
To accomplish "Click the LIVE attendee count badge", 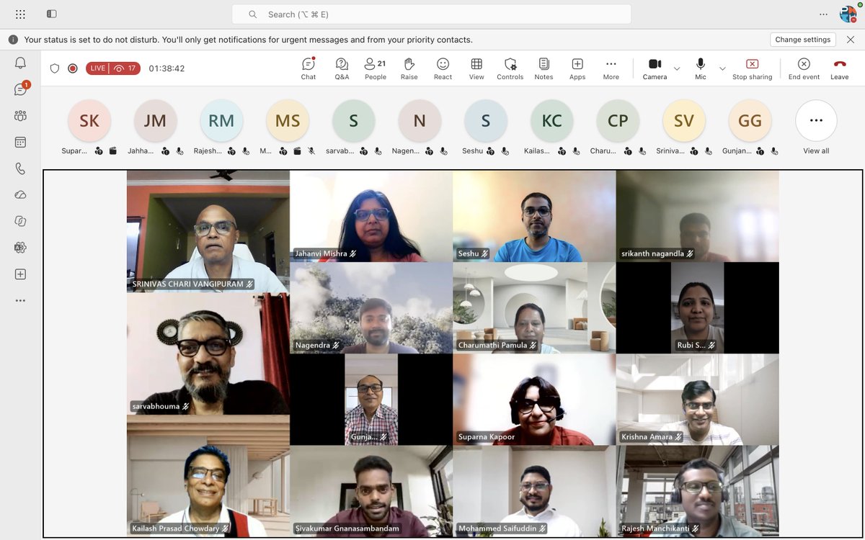I will click(x=113, y=68).
